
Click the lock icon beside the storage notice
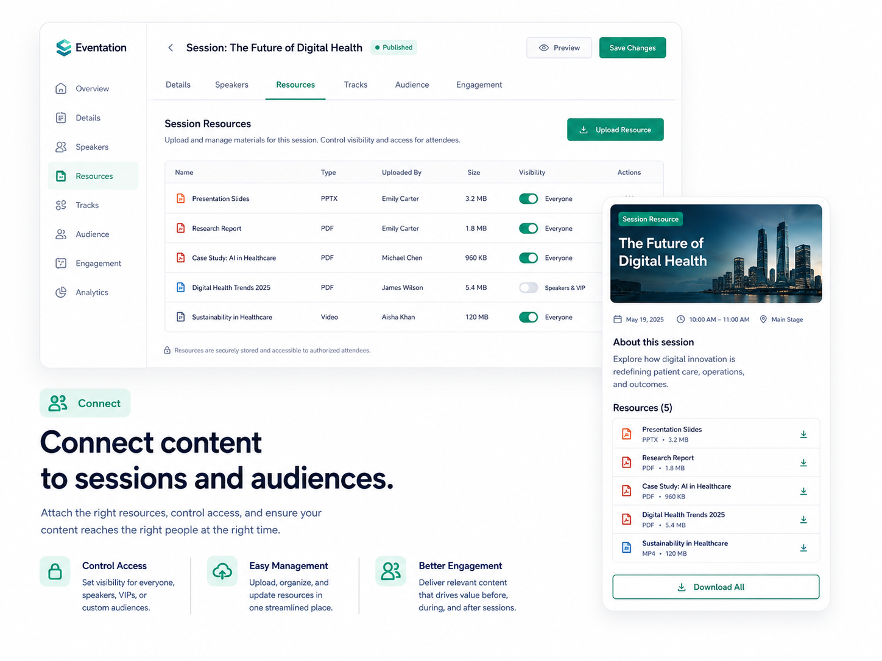coord(167,351)
